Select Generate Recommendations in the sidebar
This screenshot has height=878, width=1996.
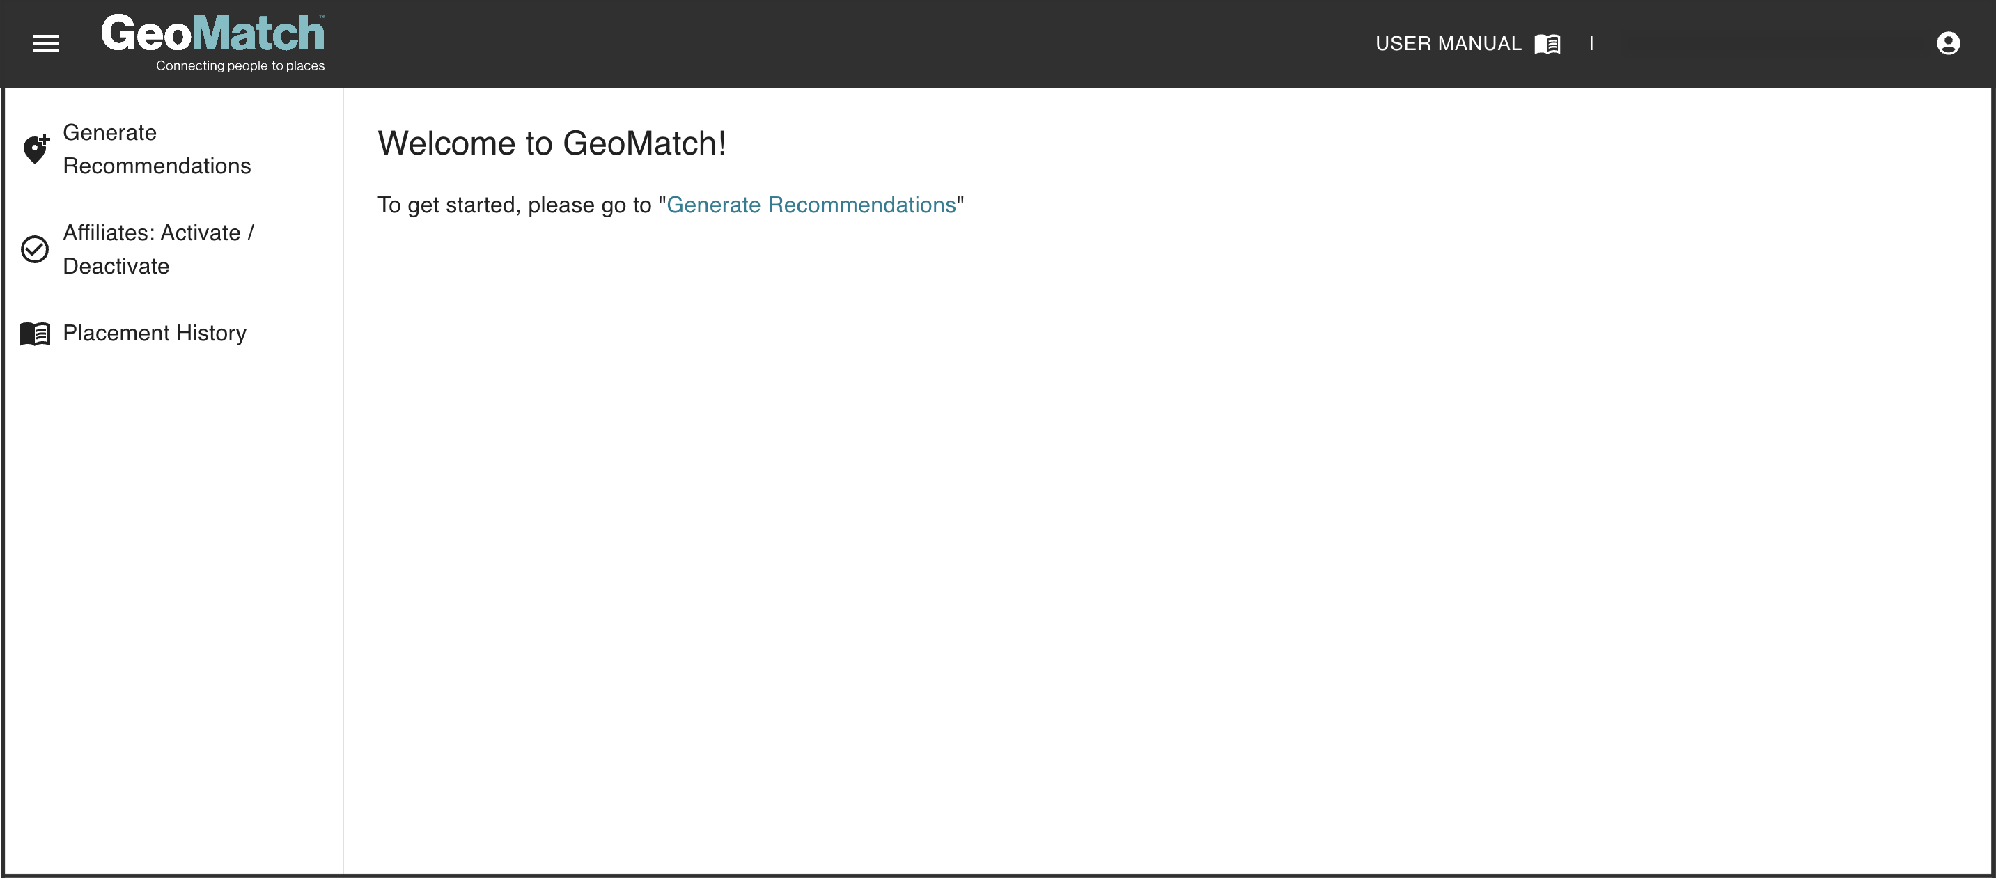(157, 149)
